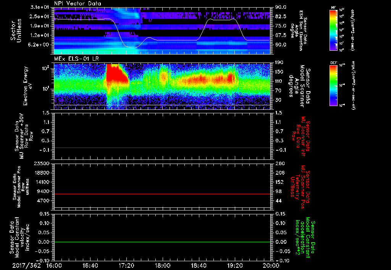This screenshot has width=391, height=270.
Task: Click the 110 scanner angle tick label
Action: coord(279,81)
